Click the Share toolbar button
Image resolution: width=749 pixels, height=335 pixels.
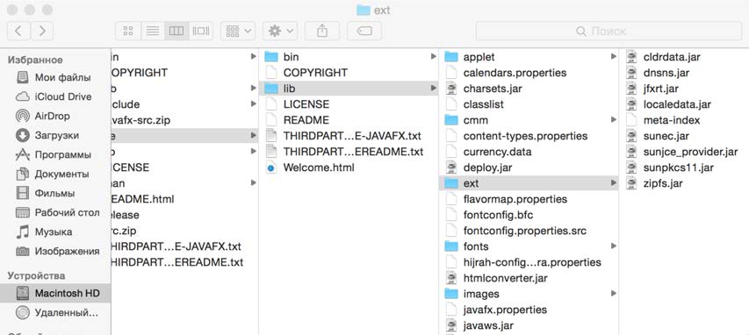pyautogui.click(x=322, y=31)
